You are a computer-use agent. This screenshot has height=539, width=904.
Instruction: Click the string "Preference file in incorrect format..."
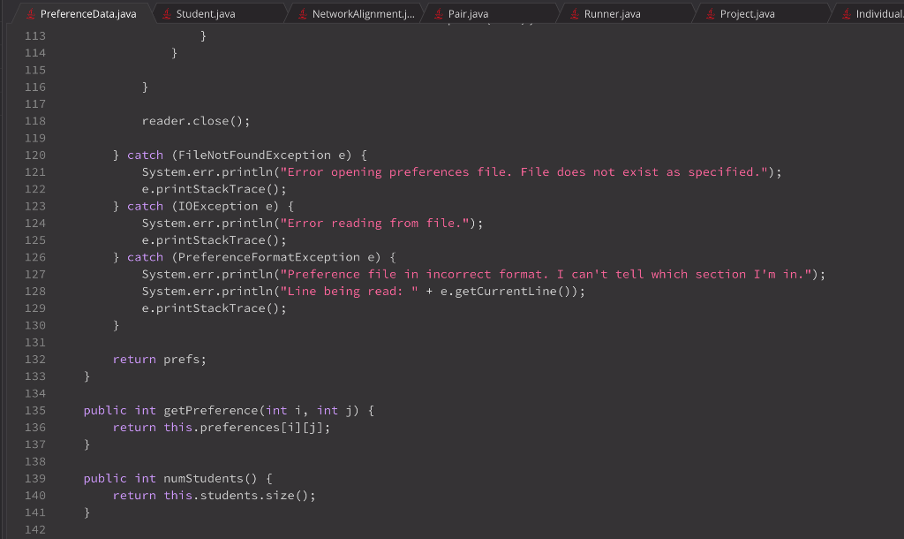pos(546,274)
